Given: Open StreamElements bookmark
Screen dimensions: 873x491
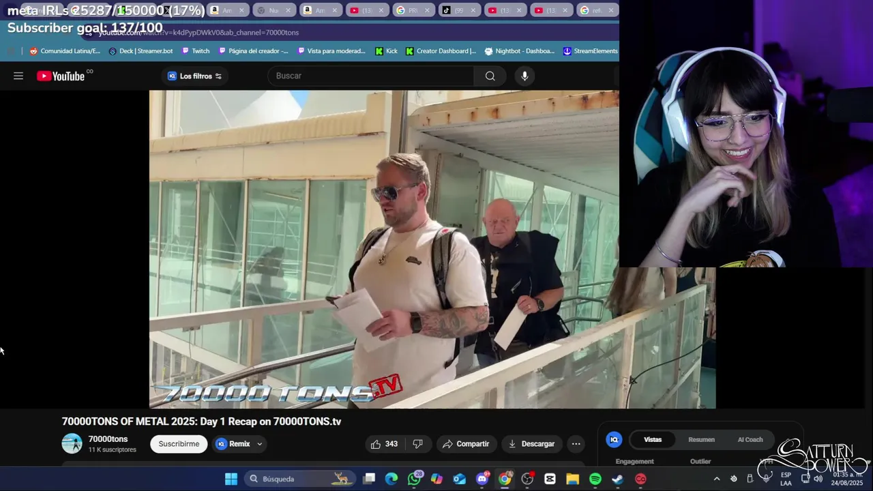Looking at the screenshot, I should (591, 50).
